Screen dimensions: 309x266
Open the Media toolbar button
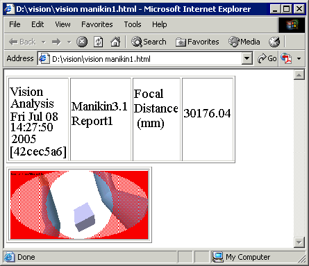(x=244, y=42)
